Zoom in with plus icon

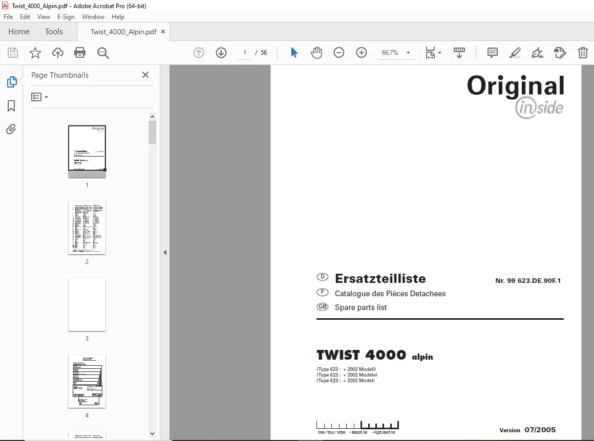pos(362,53)
